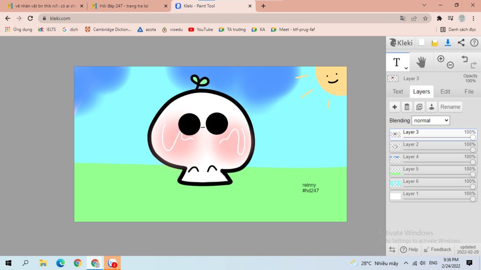Zoom in with the plus magnifier
The height and width of the screenshot is (270, 481).
[x=441, y=59]
